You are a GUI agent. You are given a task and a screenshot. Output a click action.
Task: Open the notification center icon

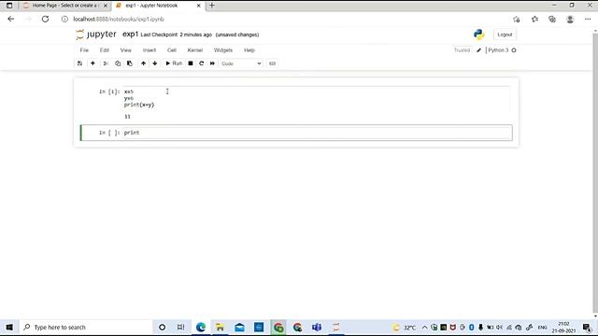(588, 328)
